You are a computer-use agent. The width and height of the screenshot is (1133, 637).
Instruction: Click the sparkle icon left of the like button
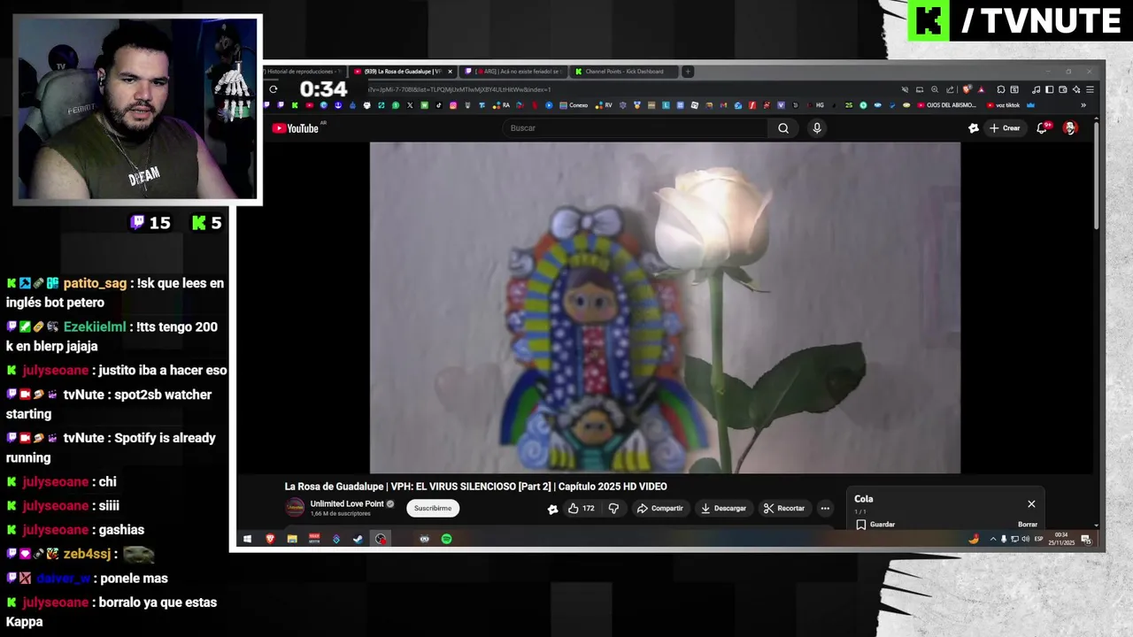553,509
